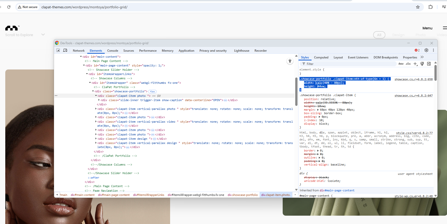Image resolution: width=447 pixels, height=224 pixels.
Task: Click the Styles pane vertical scrollbar thumb
Action: tap(435, 73)
